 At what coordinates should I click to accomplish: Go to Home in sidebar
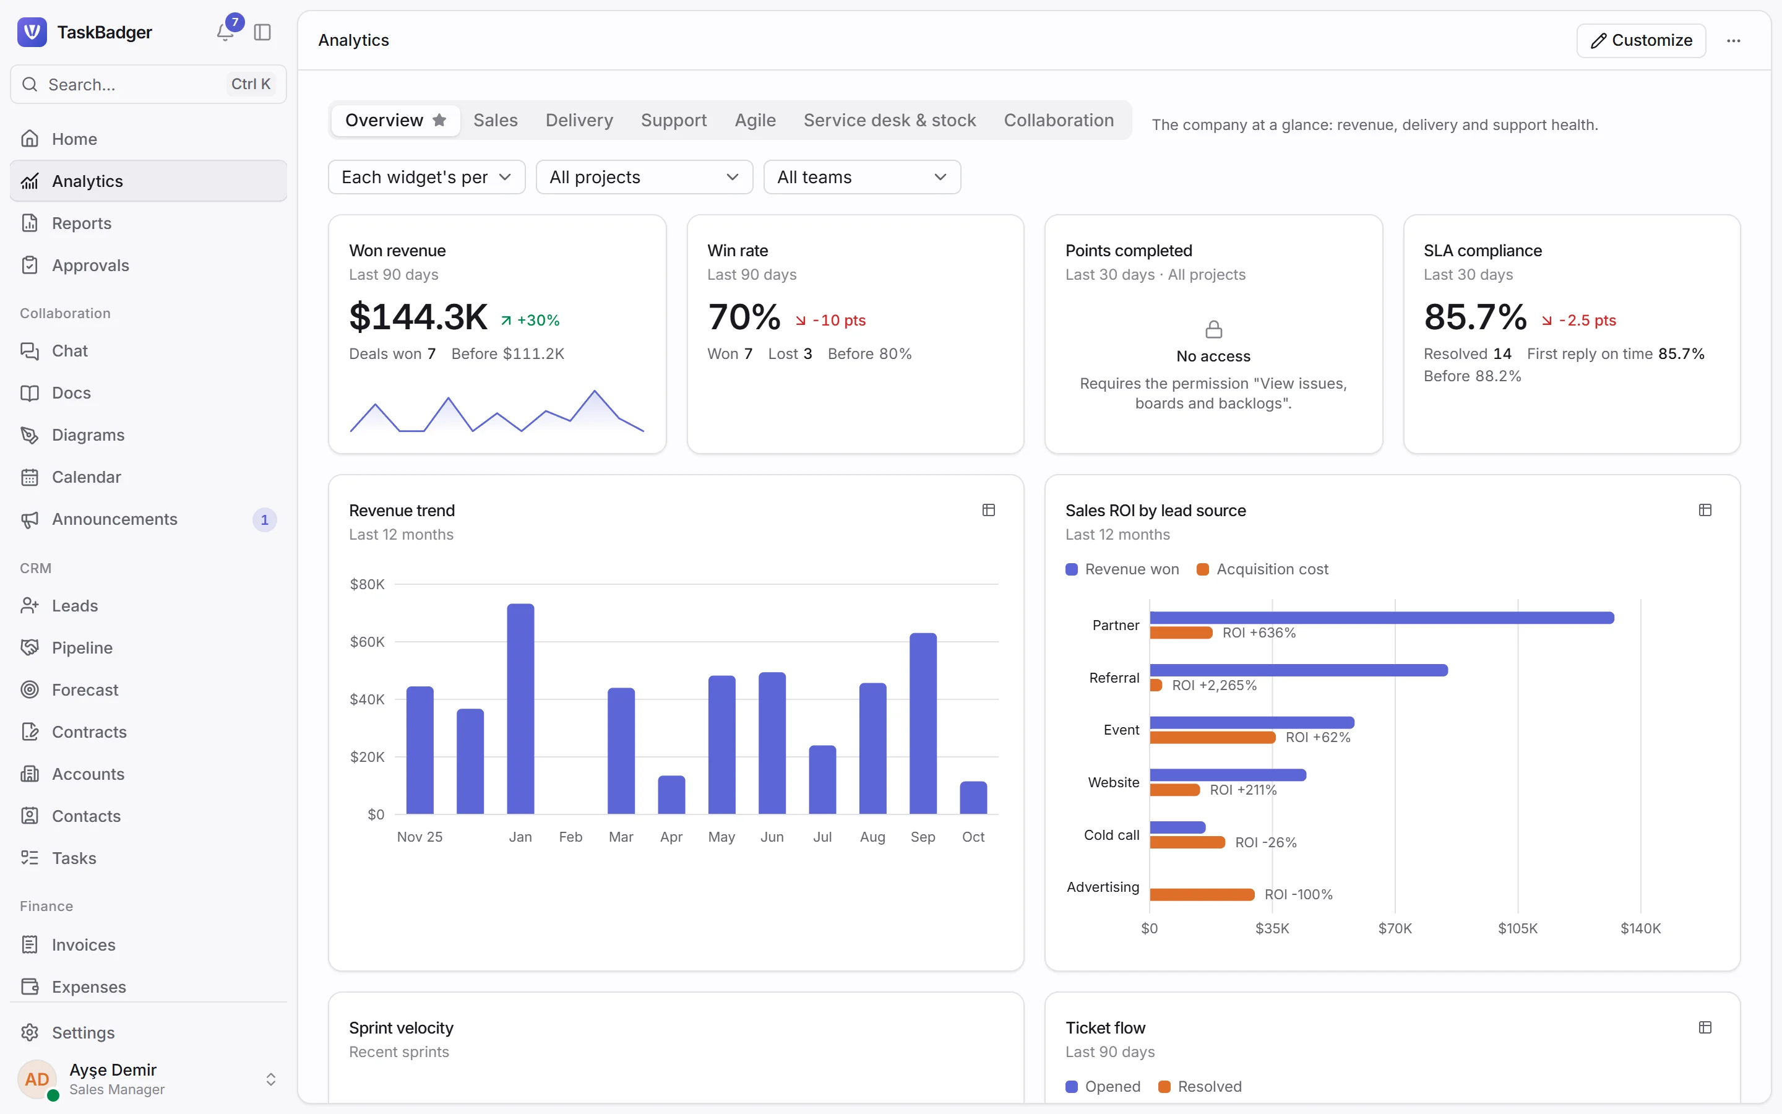pos(148,139)
